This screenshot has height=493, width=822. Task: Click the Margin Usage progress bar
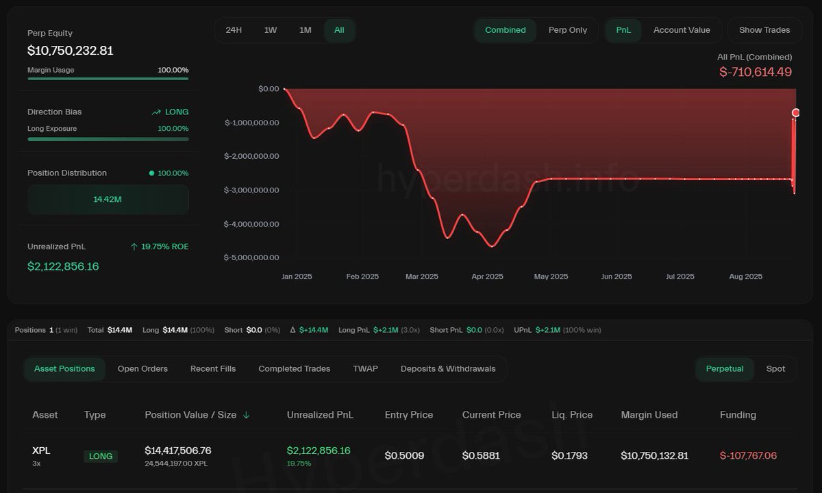[108, 79]
